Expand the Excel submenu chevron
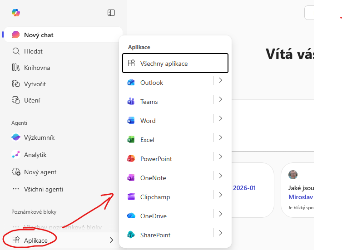Viewport: 342px width, 250px height. (x=220, y=138)
